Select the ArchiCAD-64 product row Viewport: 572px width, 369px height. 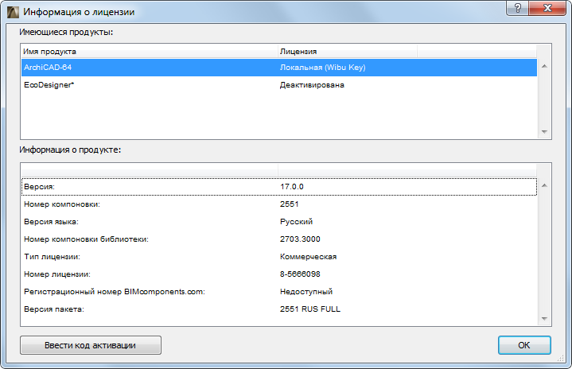pyautogui.click(x=279, y=68)
